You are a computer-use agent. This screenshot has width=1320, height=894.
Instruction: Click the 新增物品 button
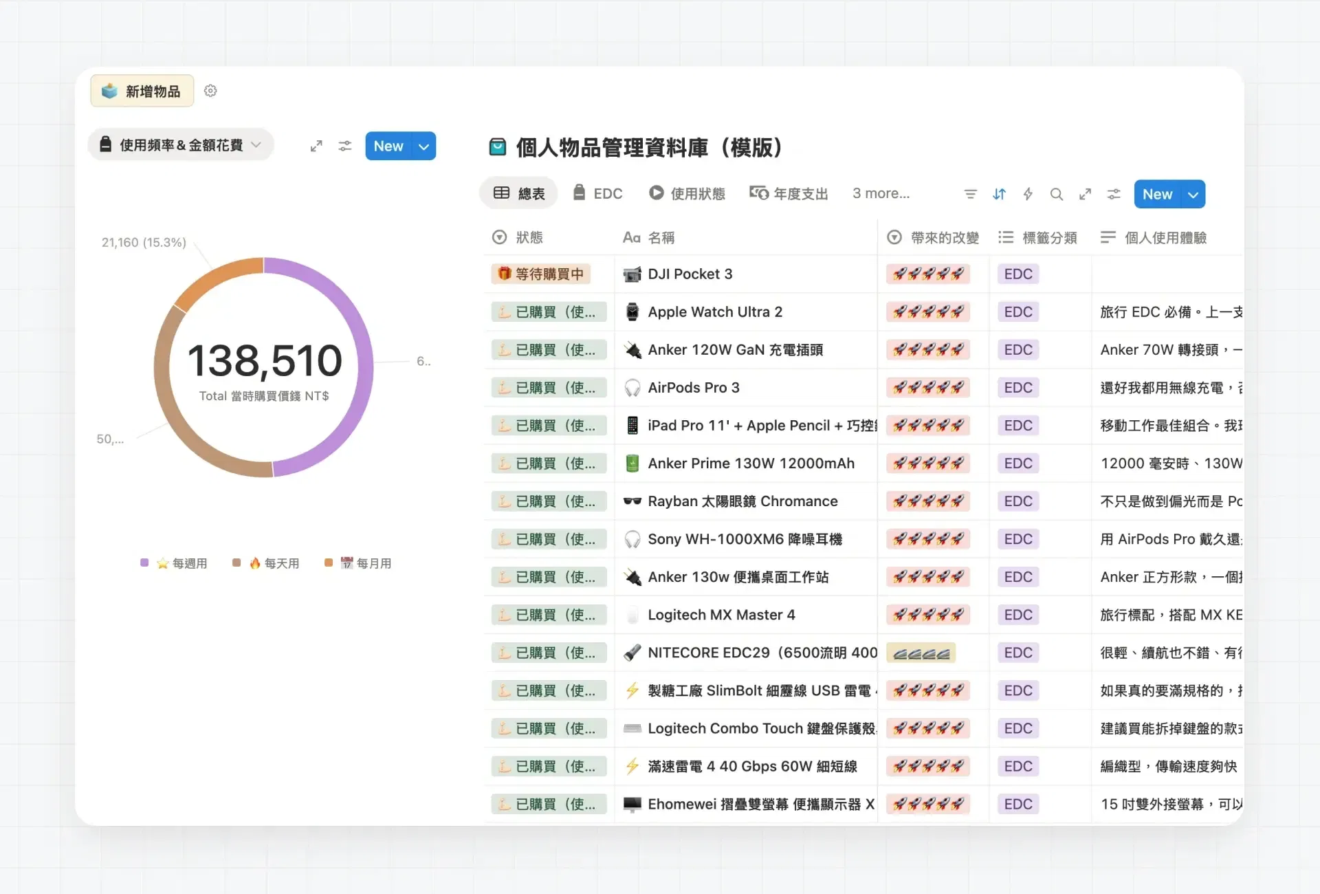tap(142, 91)
